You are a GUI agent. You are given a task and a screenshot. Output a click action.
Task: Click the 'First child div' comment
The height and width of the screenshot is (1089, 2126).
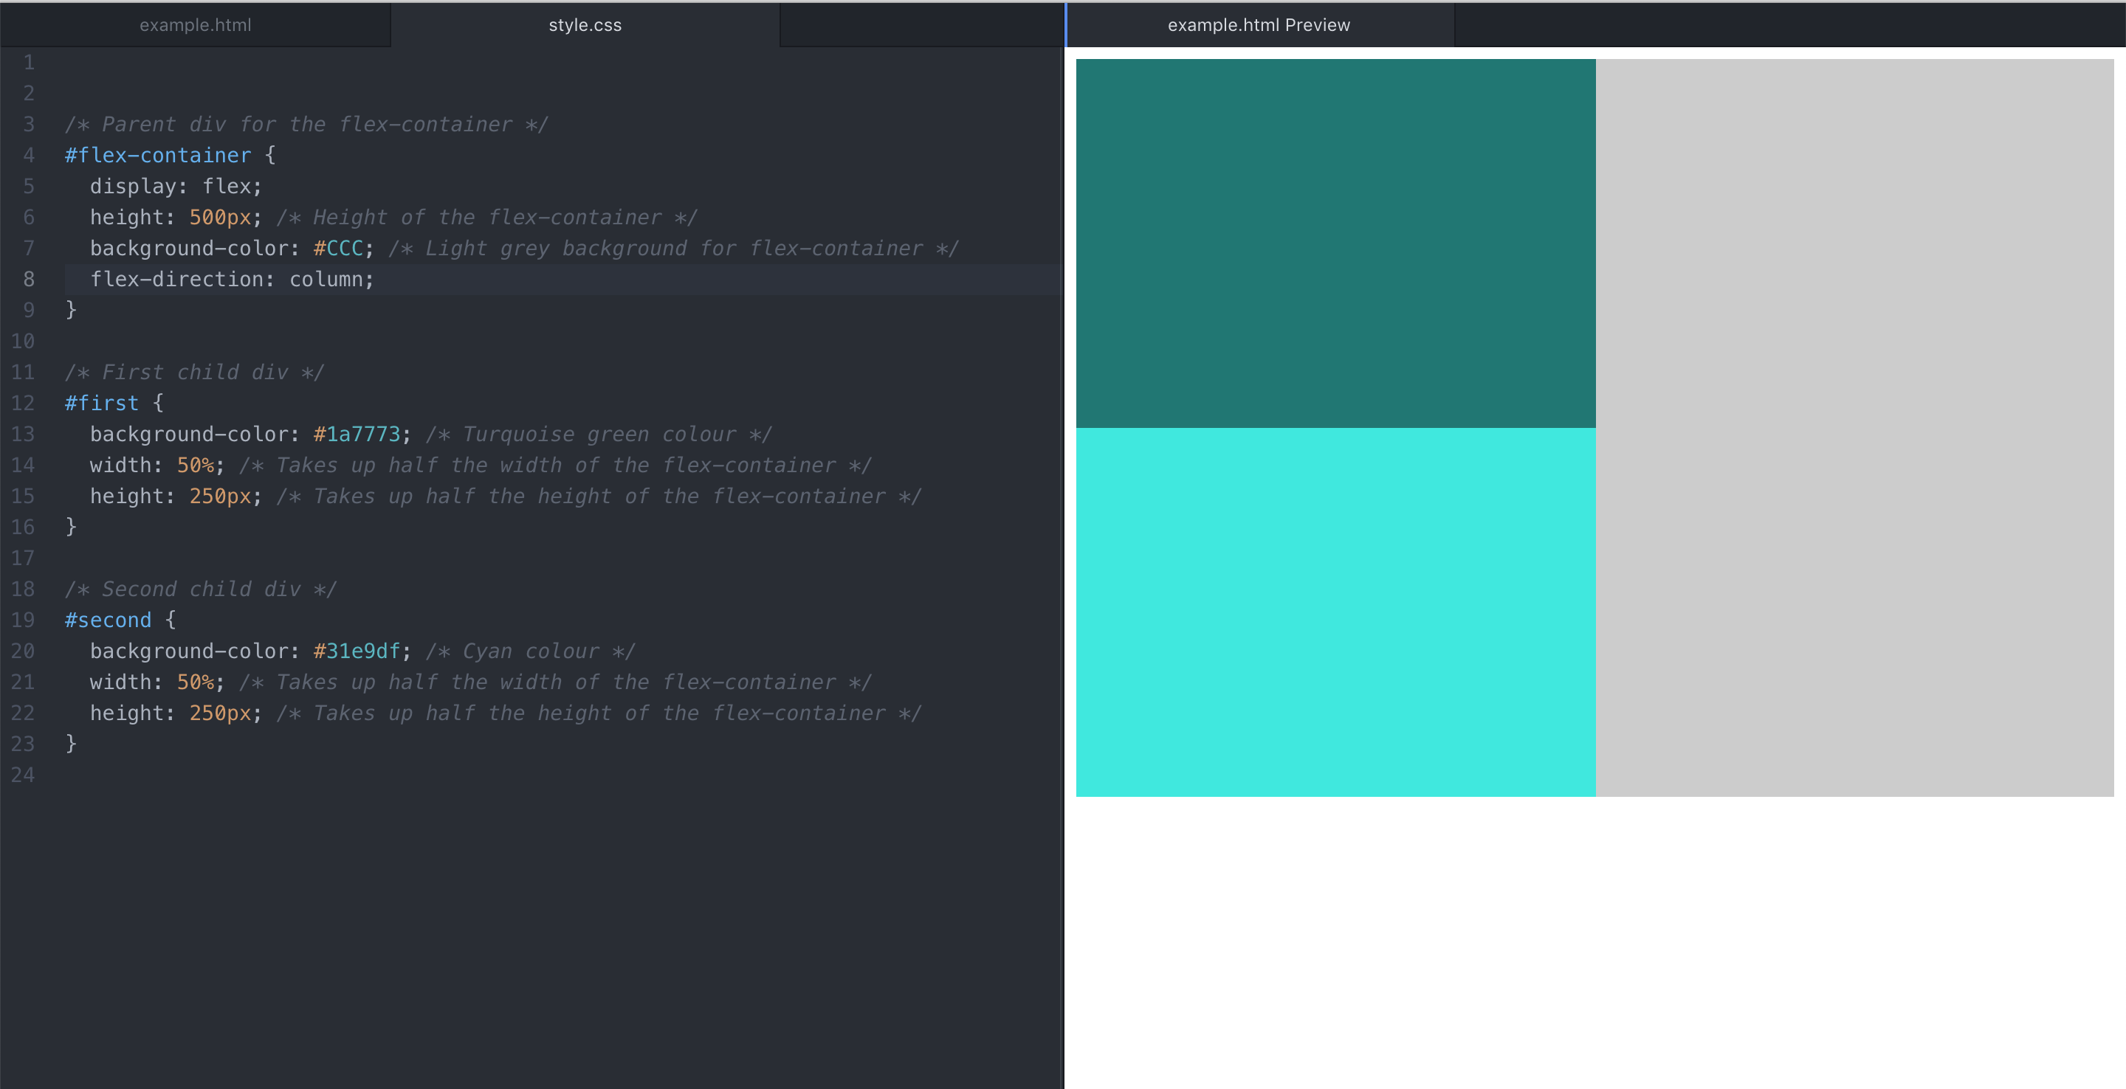(x=194, y=372)
